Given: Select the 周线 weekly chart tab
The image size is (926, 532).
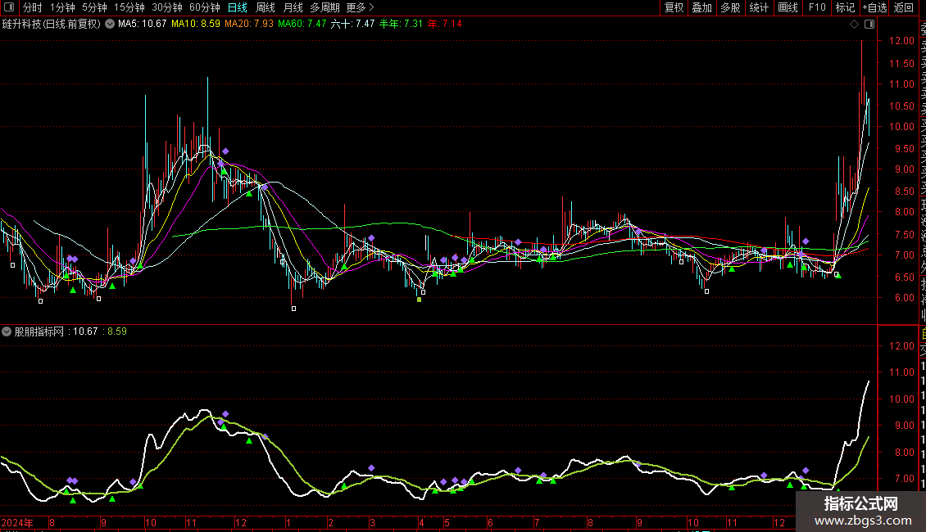Looking at the screenshot, I should (266, 7).
